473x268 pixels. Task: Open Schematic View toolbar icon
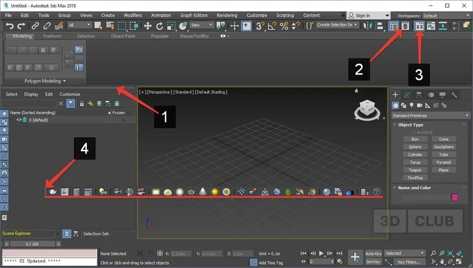pyautogui.click(x=443, y=26)
